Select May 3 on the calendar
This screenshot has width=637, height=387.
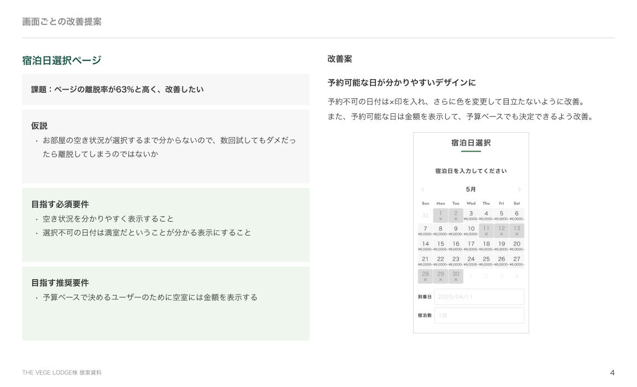(471, 215)
